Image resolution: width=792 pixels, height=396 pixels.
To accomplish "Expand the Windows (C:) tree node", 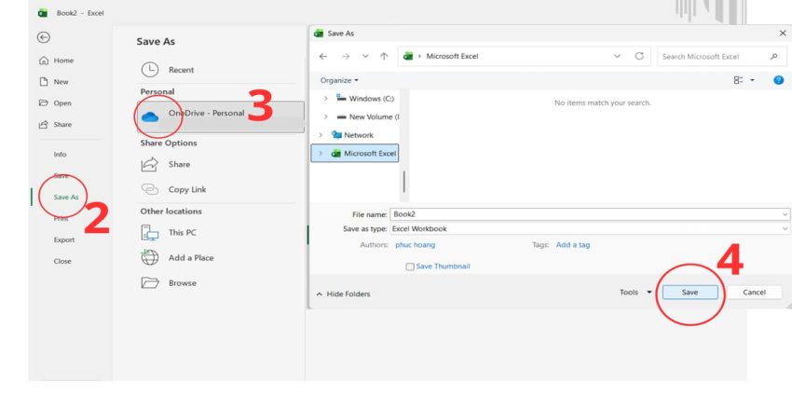I will 326,99.
